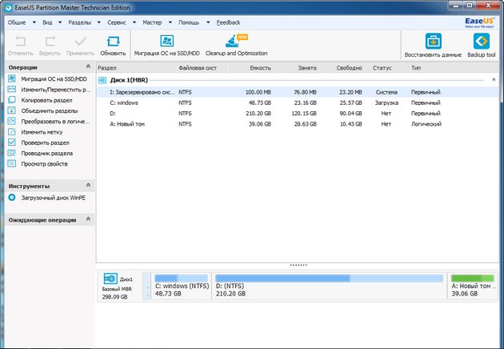The image size is (504, 349).
Task: Select the A: Новый том green usage bar
Action: pyautogui.click(x=473, y=279)
